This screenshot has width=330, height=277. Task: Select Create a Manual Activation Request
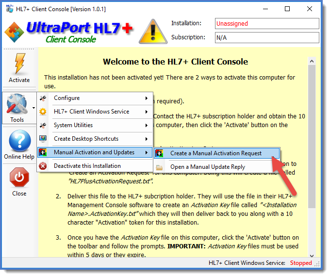pos(217,153)
